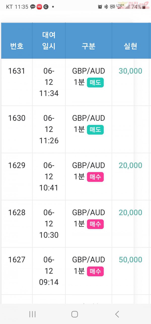Select order number 1630 cell

17,129
